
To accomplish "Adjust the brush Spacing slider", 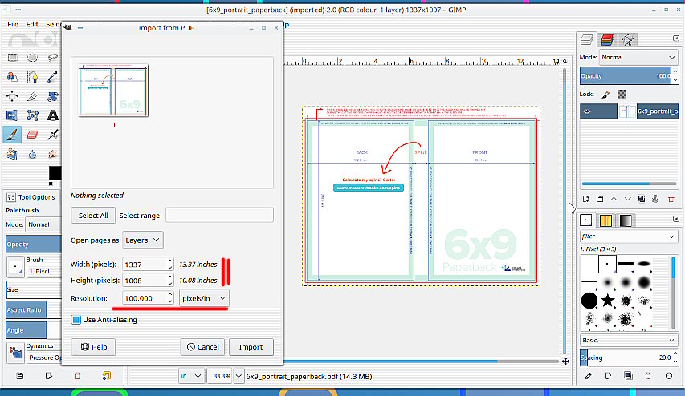I will 626,358.
